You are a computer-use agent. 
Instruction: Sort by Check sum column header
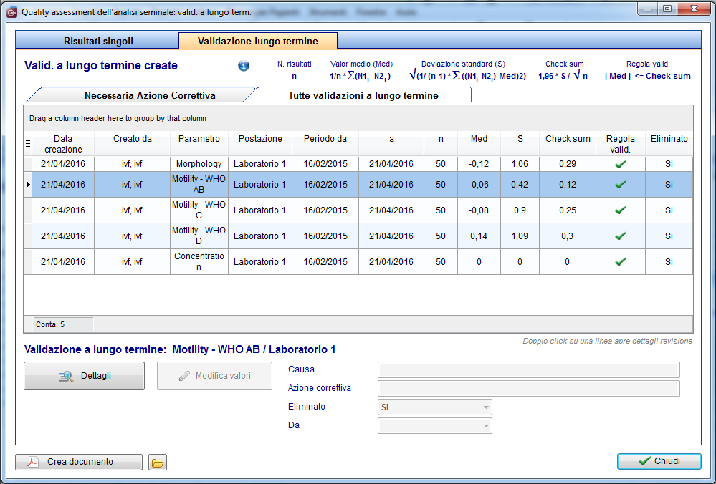click(568, 144)
